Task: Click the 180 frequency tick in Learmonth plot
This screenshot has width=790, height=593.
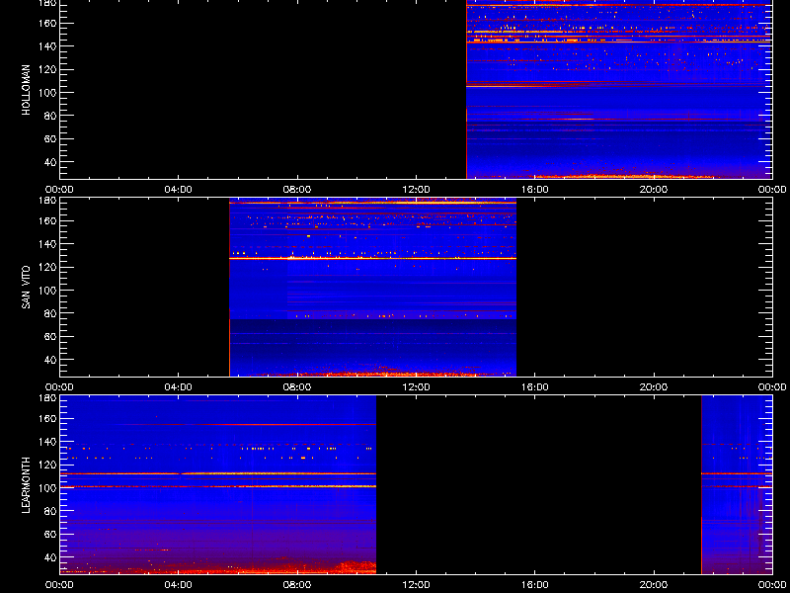Action: pos(46,397)
